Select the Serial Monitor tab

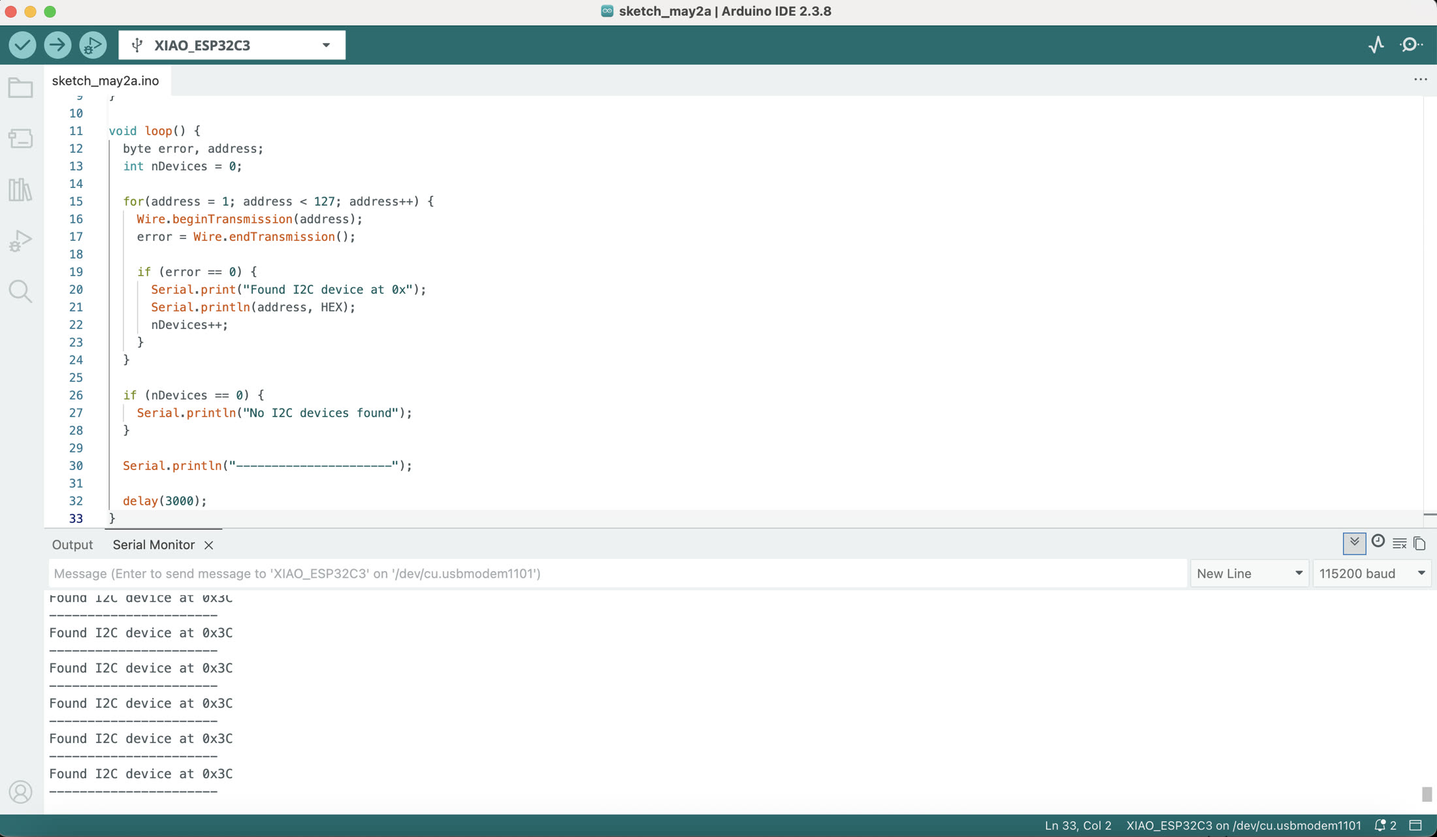click(153, 545)
